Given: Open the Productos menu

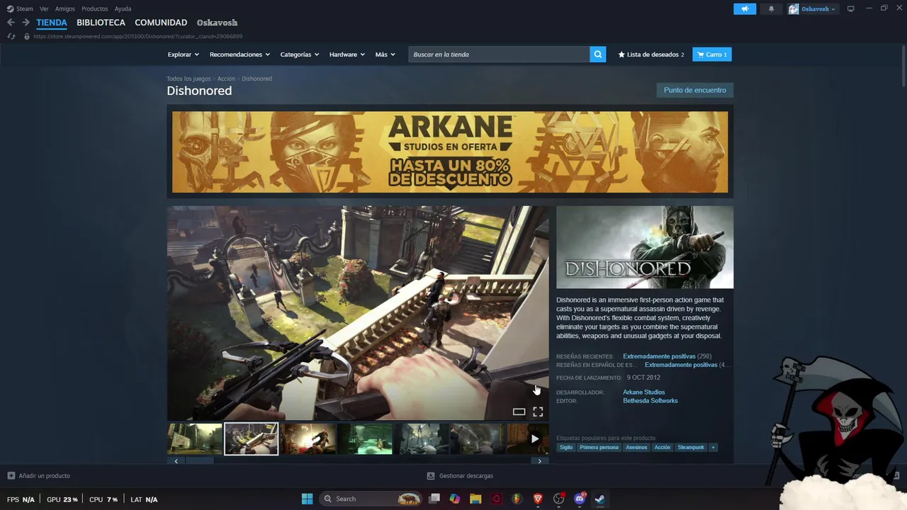Looking at the screenshot, I should pos(95,8).
